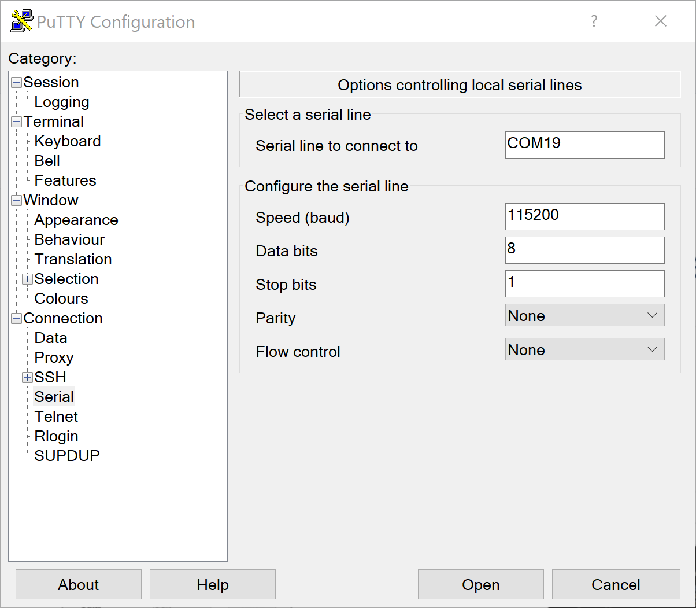This screenshot has height=608, width=696.
Task: Click the PuTTY icon in title bar
Action: pos(21,21)
